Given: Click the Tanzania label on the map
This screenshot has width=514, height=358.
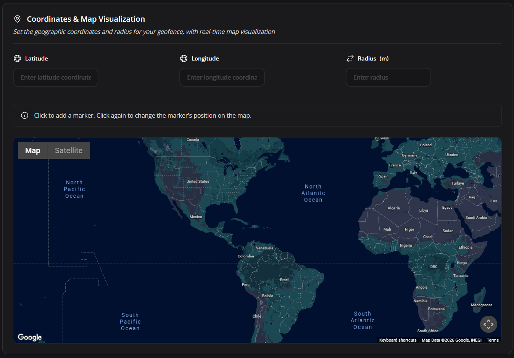Looking at the screenshot, I should (x=461, y=275).
